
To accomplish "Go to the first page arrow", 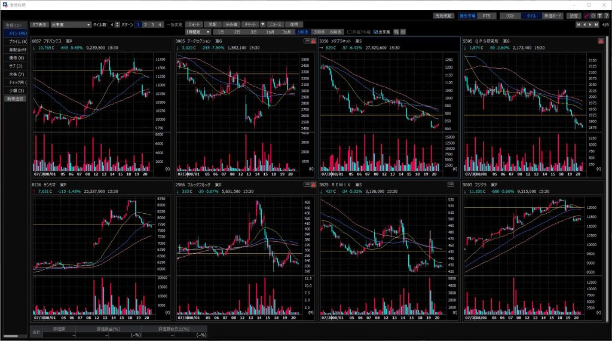I will pyautogui.click(x=577, y=24).
